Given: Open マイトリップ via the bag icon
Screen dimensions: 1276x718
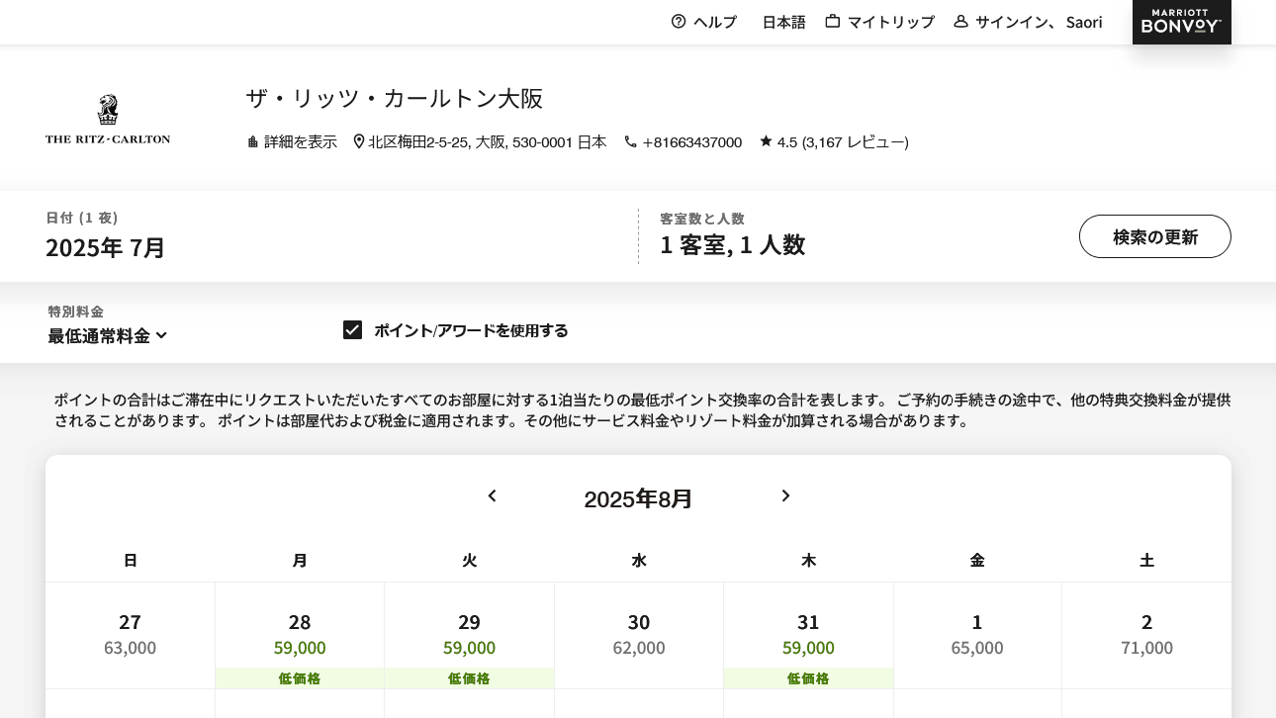Looking at the screenshot, I should pos(833,21).
